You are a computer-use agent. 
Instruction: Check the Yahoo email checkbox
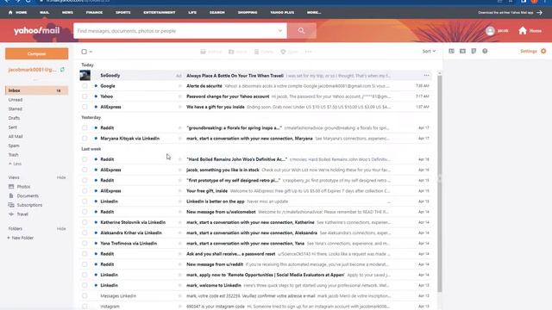point(85,96)
